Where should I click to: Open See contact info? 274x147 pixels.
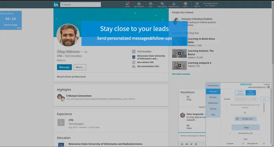(x=145, y=62)
